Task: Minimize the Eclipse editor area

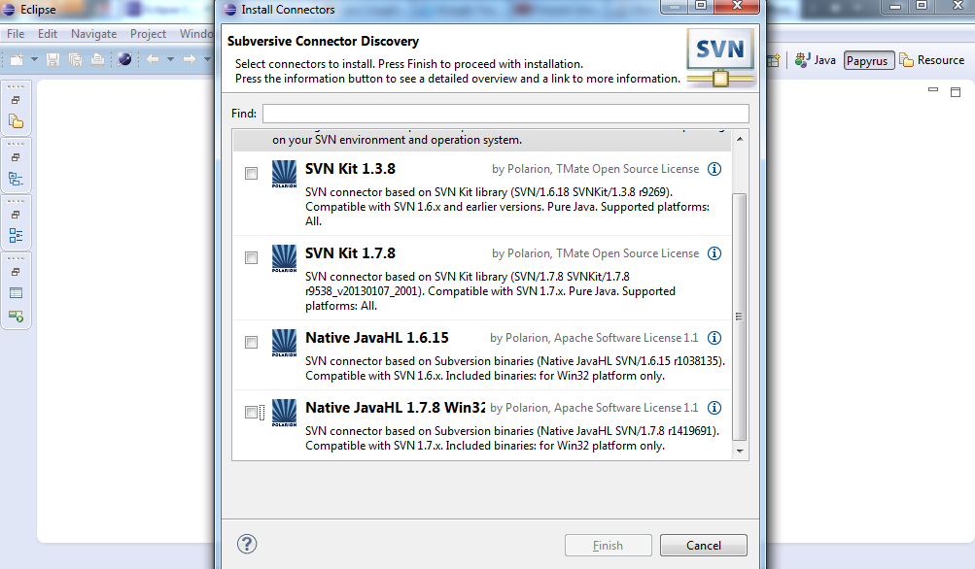Action: point(933,90)
